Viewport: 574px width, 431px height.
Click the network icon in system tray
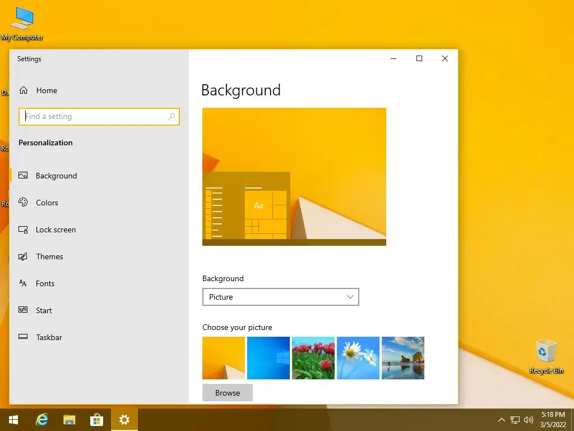tap(515, 420)
